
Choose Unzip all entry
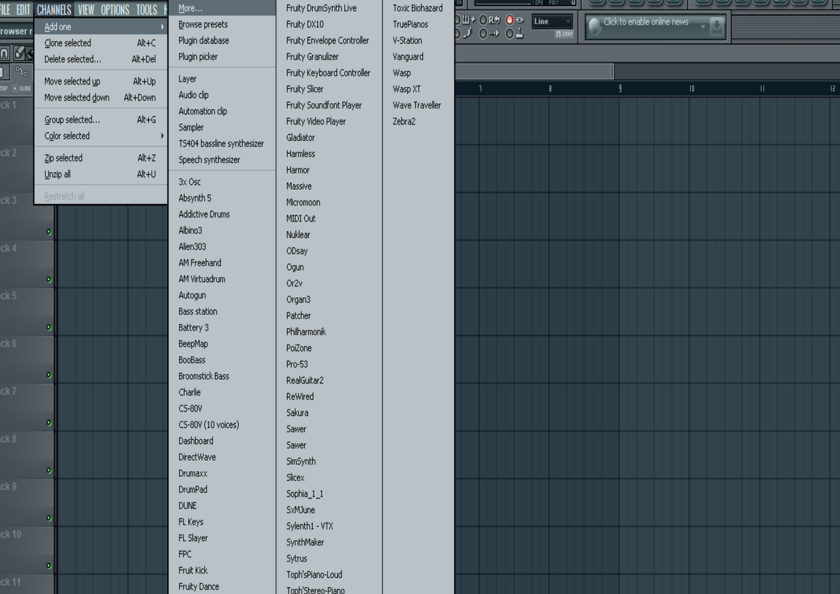tap(101, 174)
